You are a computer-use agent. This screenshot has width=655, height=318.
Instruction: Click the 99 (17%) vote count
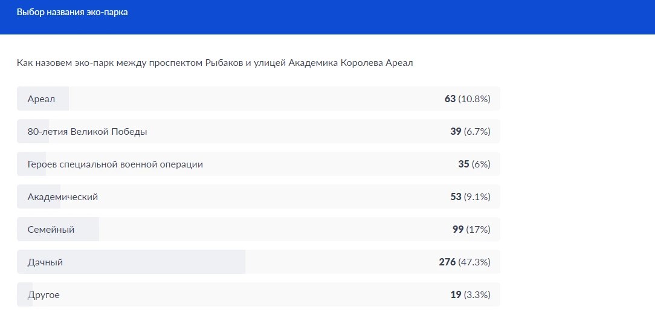pos(471,229)
